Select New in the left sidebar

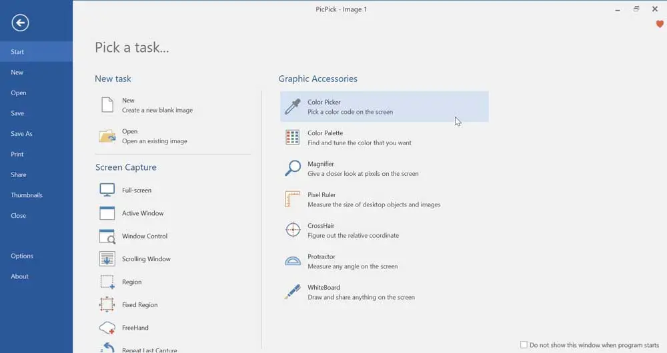click(x=36, y=72)
